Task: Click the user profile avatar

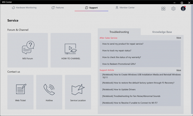Action: [183, 8]
